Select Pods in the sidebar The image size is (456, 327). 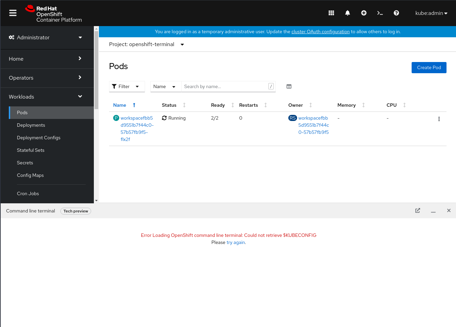pos(51,113)
